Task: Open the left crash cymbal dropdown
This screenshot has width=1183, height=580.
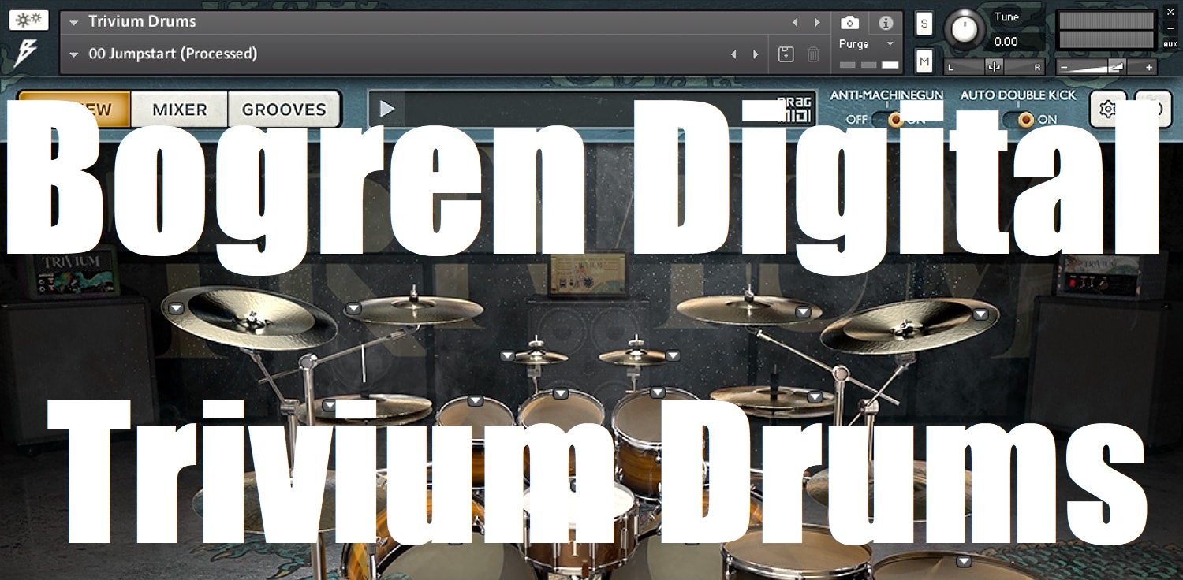Action: (353, 308)
